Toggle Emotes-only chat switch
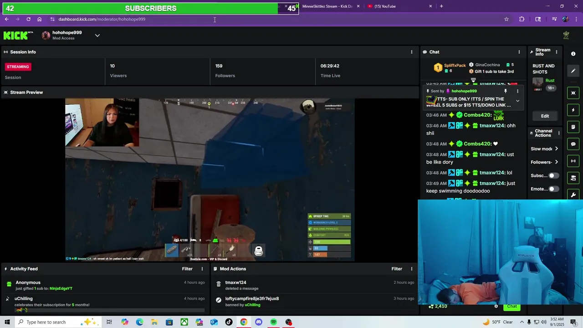The height and width of the screenshot is (328, 583). [553, 189]
